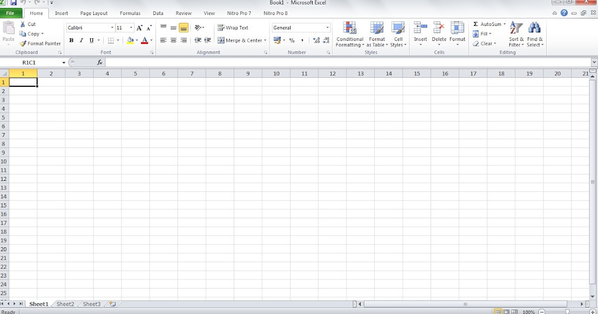Switch to the Page Layout ribbon tab

[94, 13]
